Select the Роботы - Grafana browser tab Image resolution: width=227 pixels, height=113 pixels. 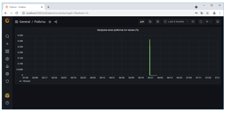[x=24, y=7]
